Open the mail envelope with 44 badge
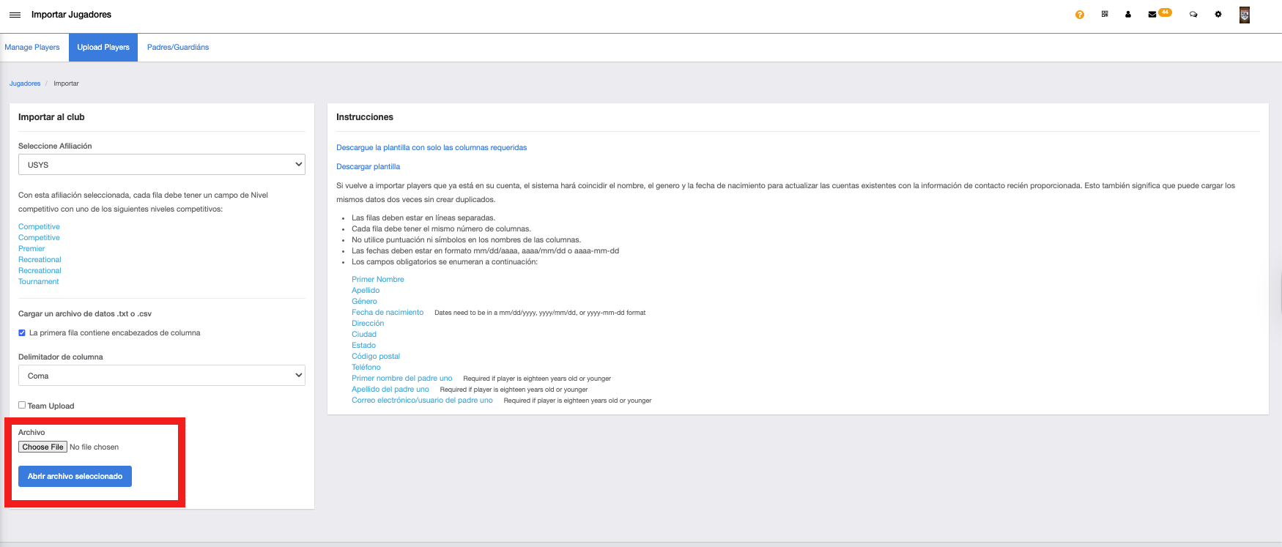This screenshot has height=547, width=1282. 1152,15
